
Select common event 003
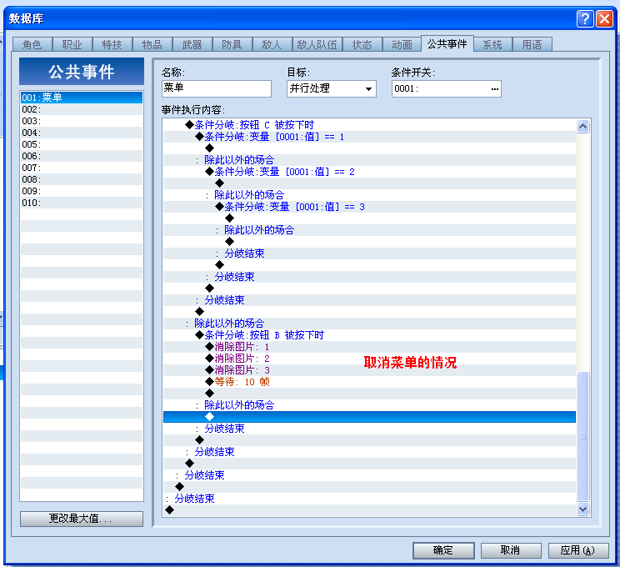click(x=82, y=121)
